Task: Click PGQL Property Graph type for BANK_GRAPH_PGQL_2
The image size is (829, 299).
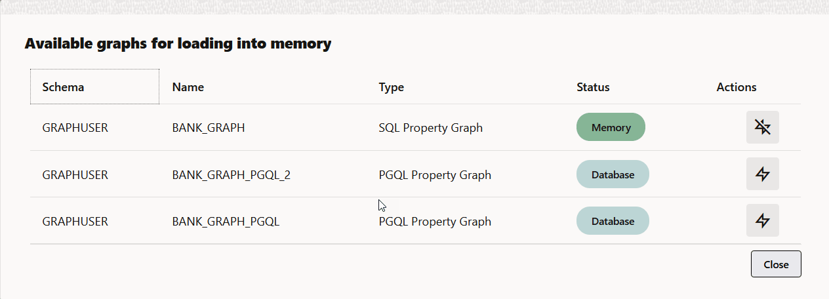Action: 435,175
